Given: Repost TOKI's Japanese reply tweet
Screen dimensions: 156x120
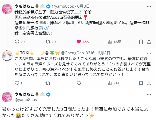Looking at the screenshot, I should 48,83.
